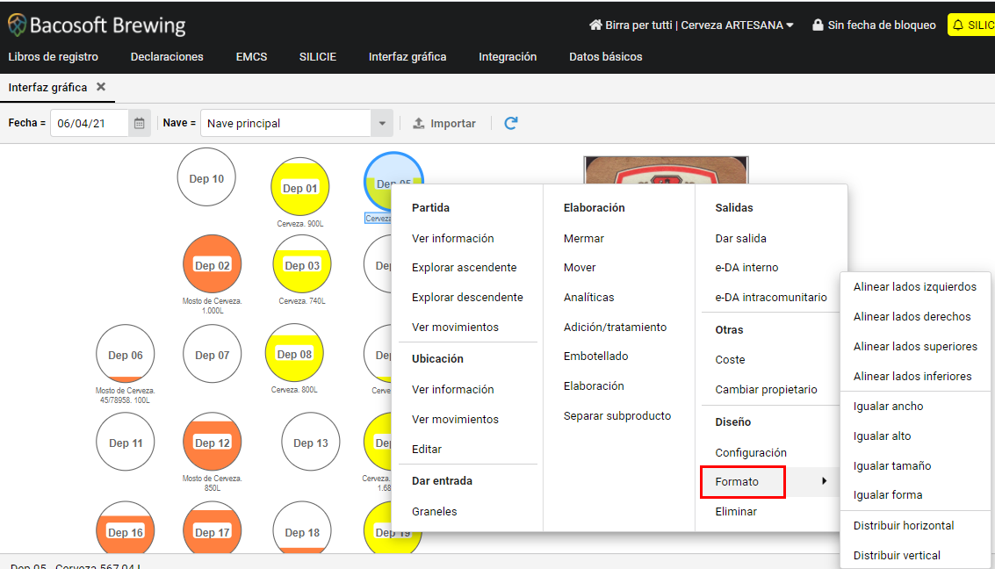995x569 pixels.
Task: Click the refresh icon in toolbar
Action: click(x=511, y=123)
